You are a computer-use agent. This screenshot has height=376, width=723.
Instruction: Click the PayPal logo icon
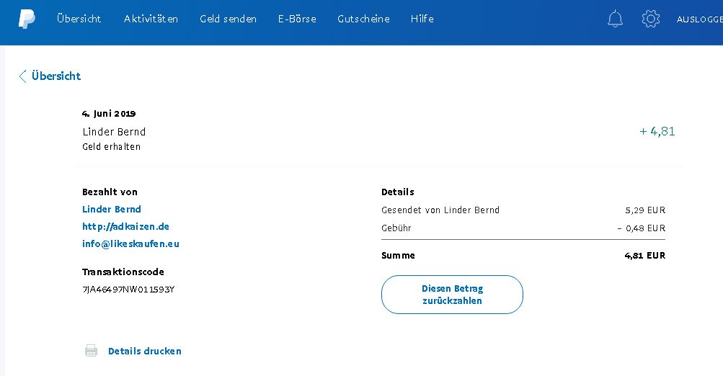(27, 19)
